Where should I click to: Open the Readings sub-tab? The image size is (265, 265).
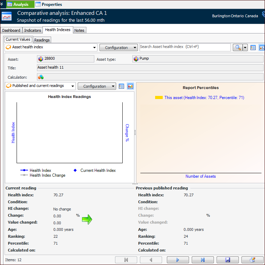[x=42, y=40]
